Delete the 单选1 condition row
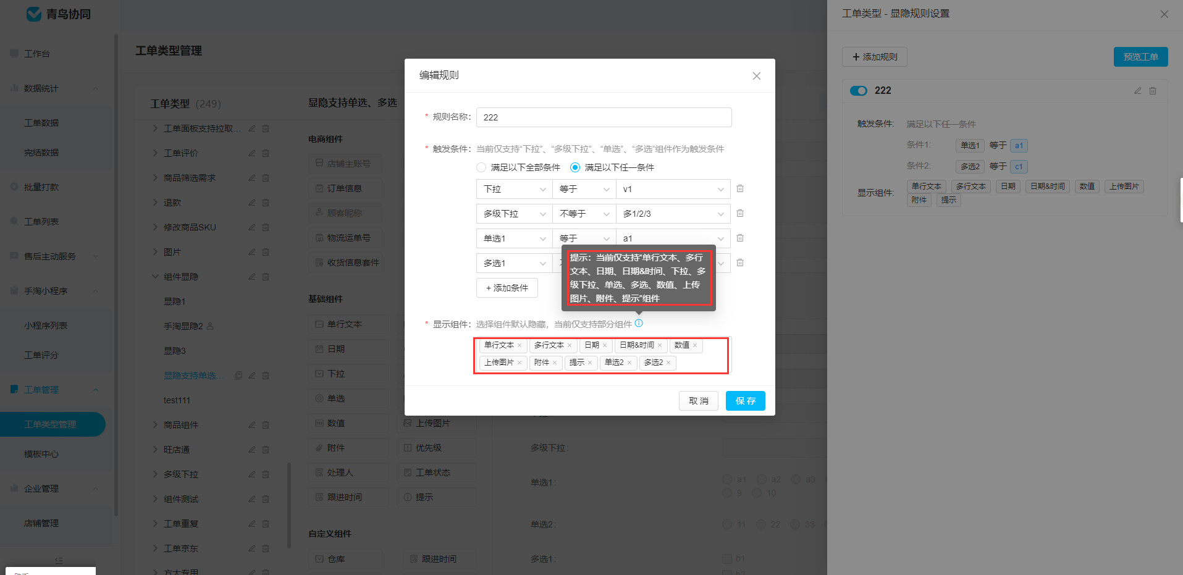Image resolution: width=1183 pixels, height=575 pixels. click(740, 238)
